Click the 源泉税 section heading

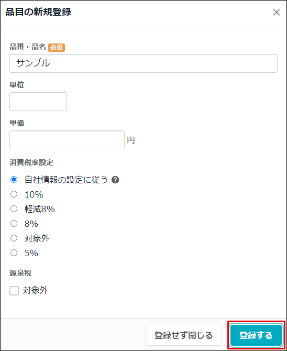tap(20, 273)
